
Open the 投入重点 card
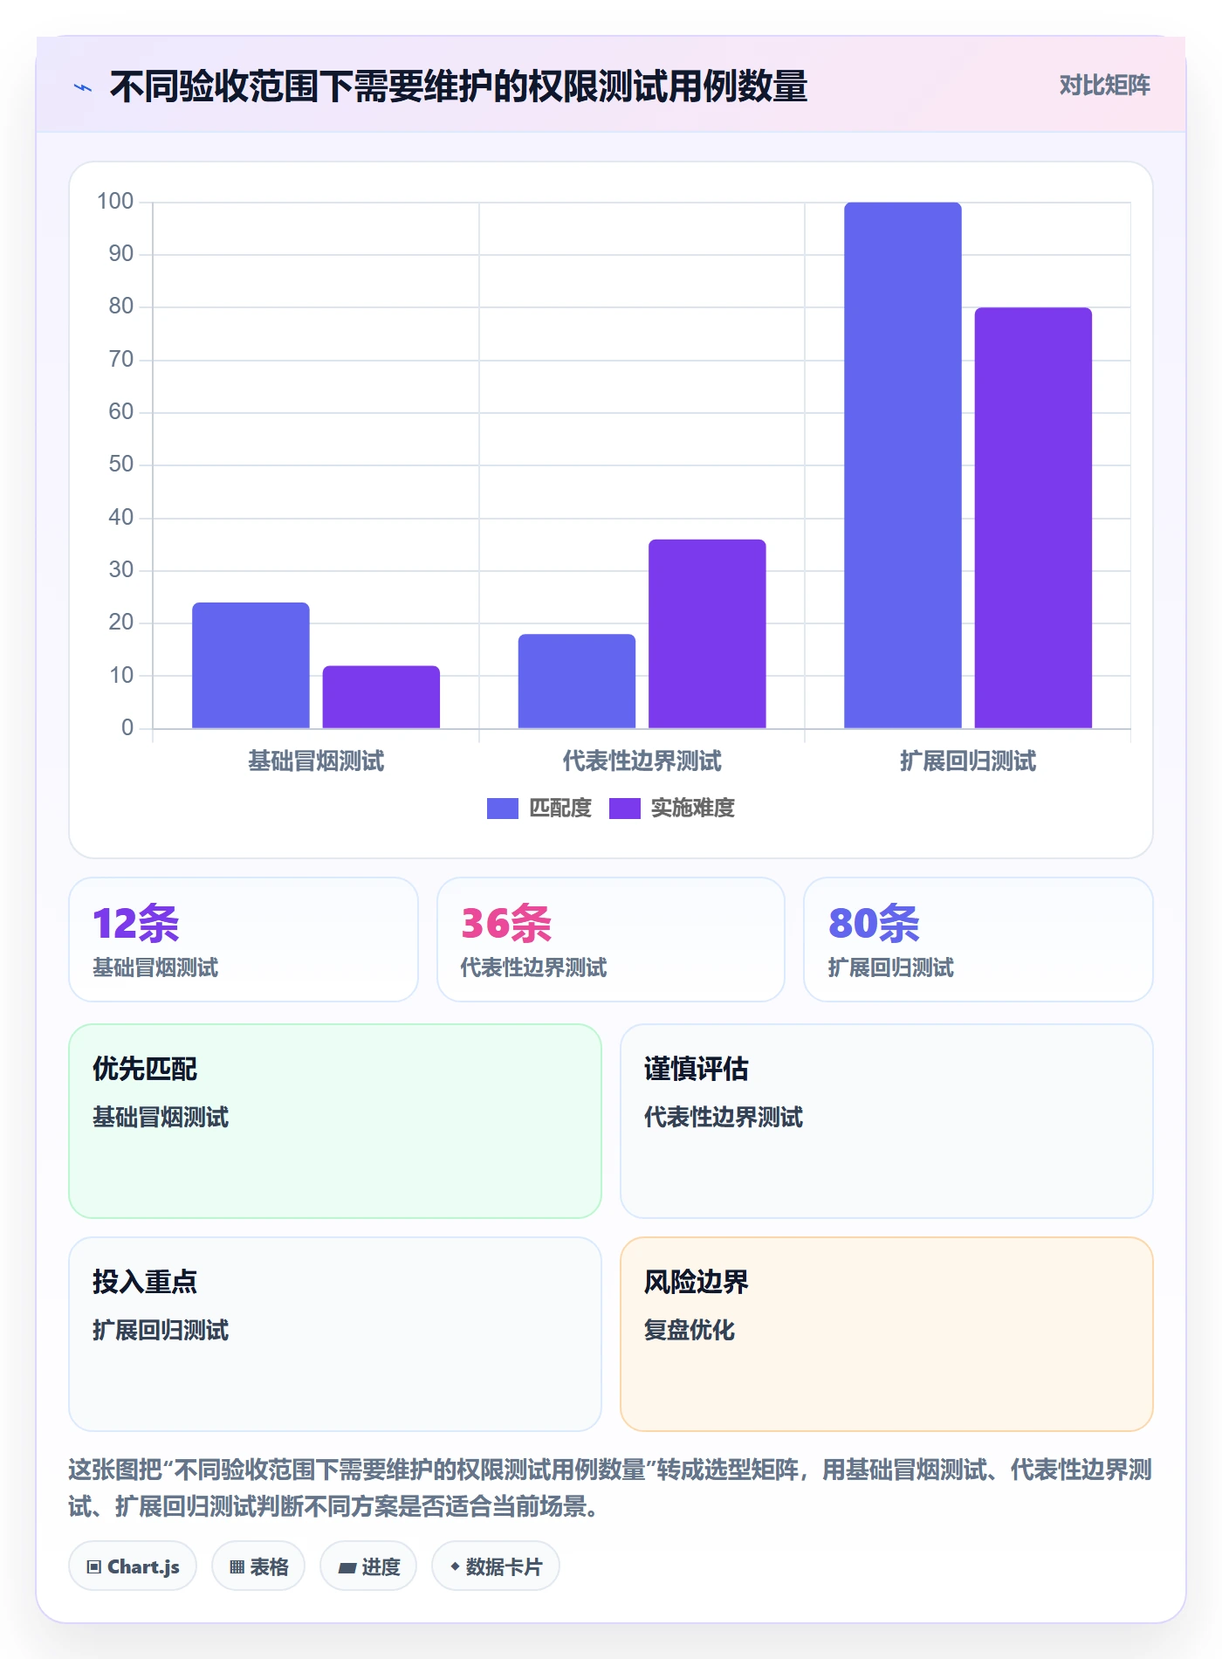335,1334
